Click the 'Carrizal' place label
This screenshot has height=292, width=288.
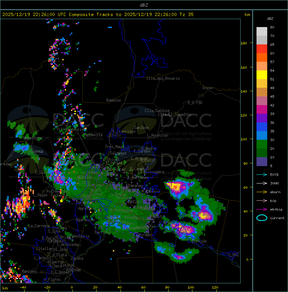point(103,232)
